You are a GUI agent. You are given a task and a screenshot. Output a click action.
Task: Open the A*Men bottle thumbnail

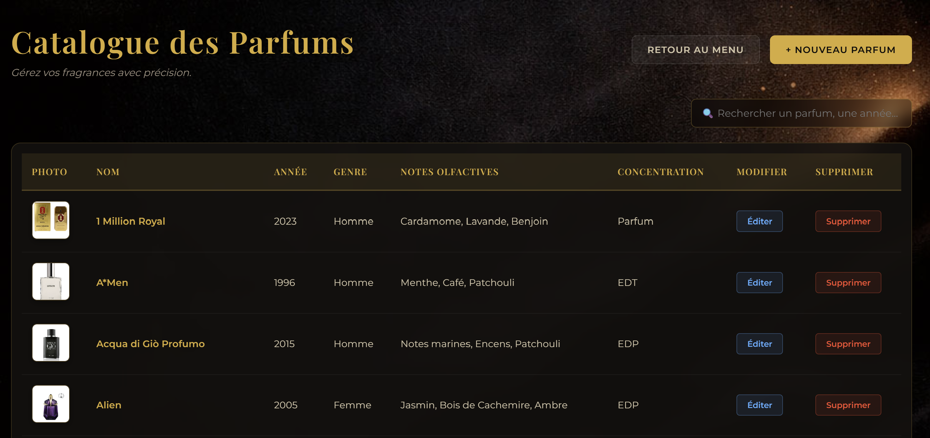point(51,282)
